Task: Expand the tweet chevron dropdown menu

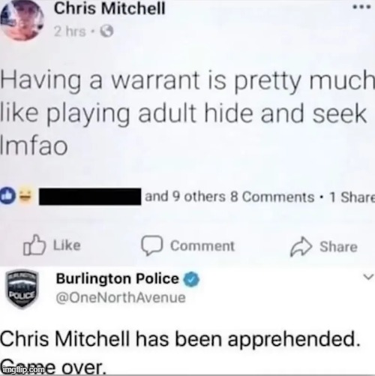Action: click(368, 277)
